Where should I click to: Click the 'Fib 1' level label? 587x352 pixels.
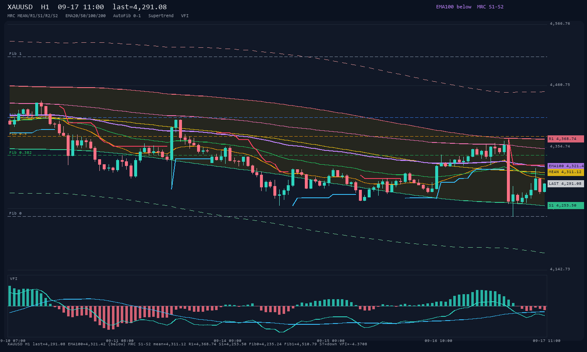tap(16, 54)
